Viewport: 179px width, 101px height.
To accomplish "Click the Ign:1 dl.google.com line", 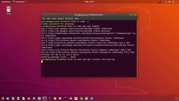I will pyautogui.click(x=77, y=29).
